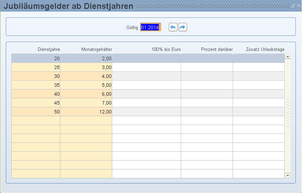Screen dimensions: 302x193
Task: Click Monatsgehälter cell showing 4,00
Action: pyautogui.click(x=86, y=76)
